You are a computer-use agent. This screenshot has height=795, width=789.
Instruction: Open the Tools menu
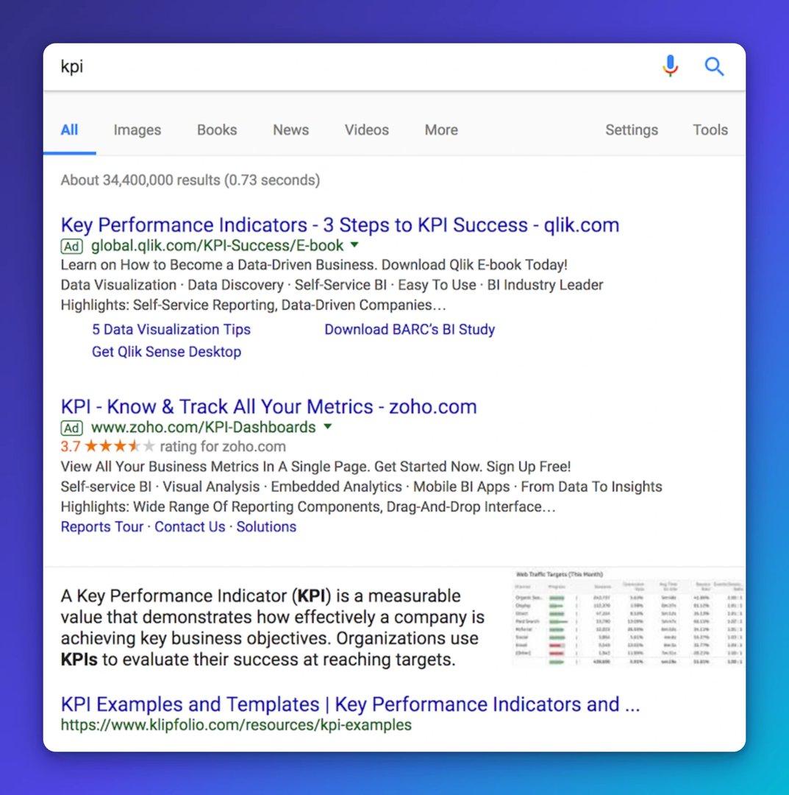pos(710,130)
